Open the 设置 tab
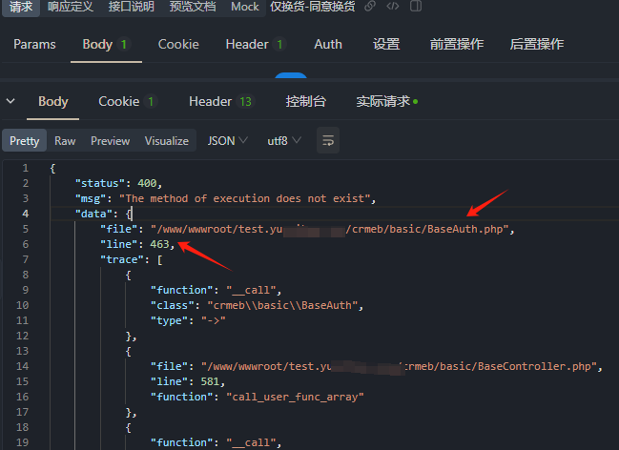The width and height of the screenshot is (619, 450). (x=386, y=44)
